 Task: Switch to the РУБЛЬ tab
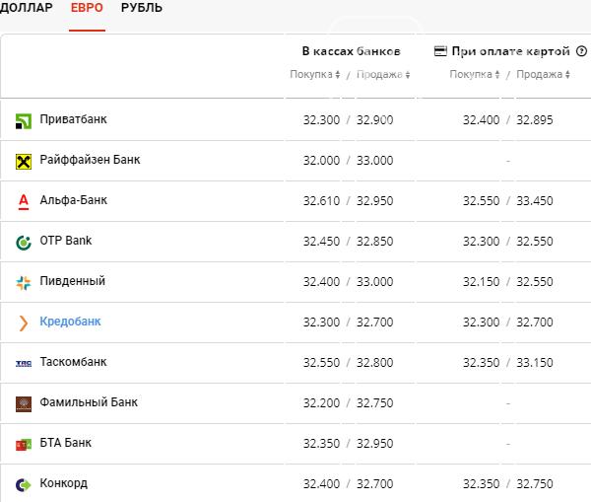pos(142,8)
